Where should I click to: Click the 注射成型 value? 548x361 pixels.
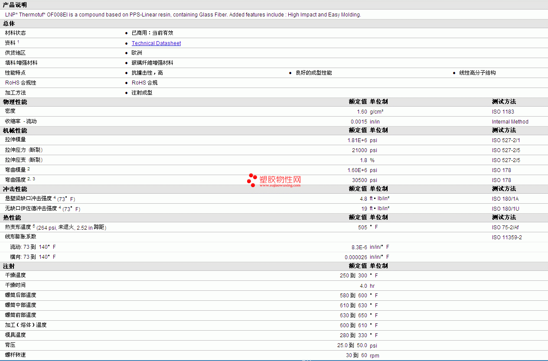click(x=142, y=93)
